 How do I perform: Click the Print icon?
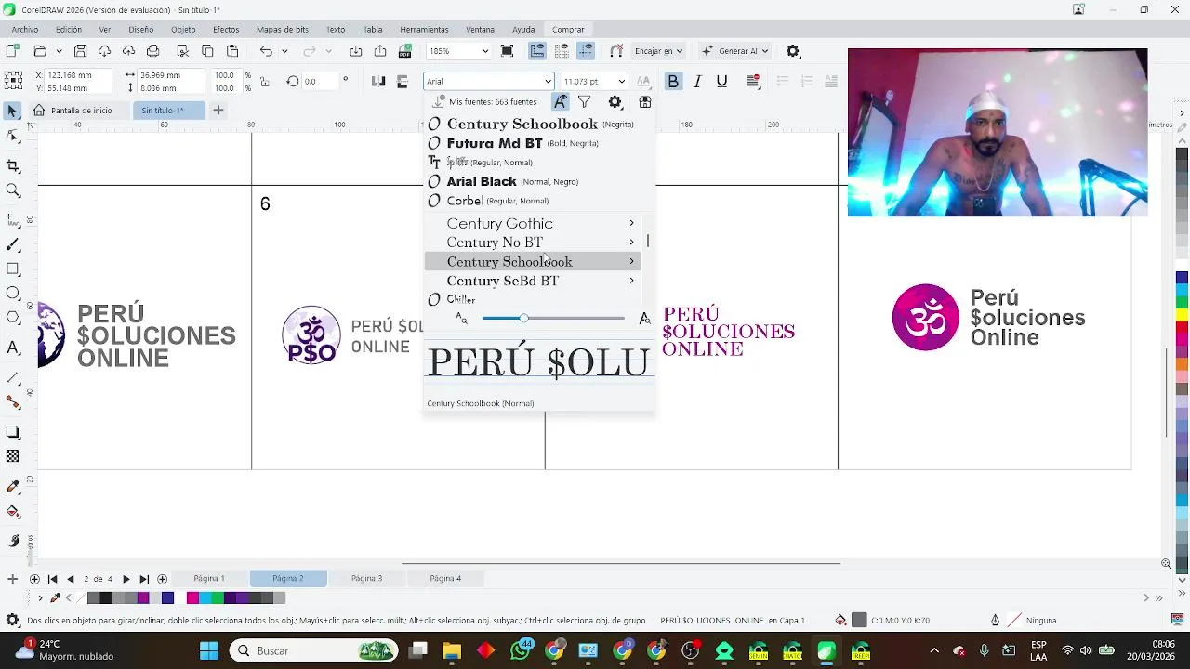point(152,51)
